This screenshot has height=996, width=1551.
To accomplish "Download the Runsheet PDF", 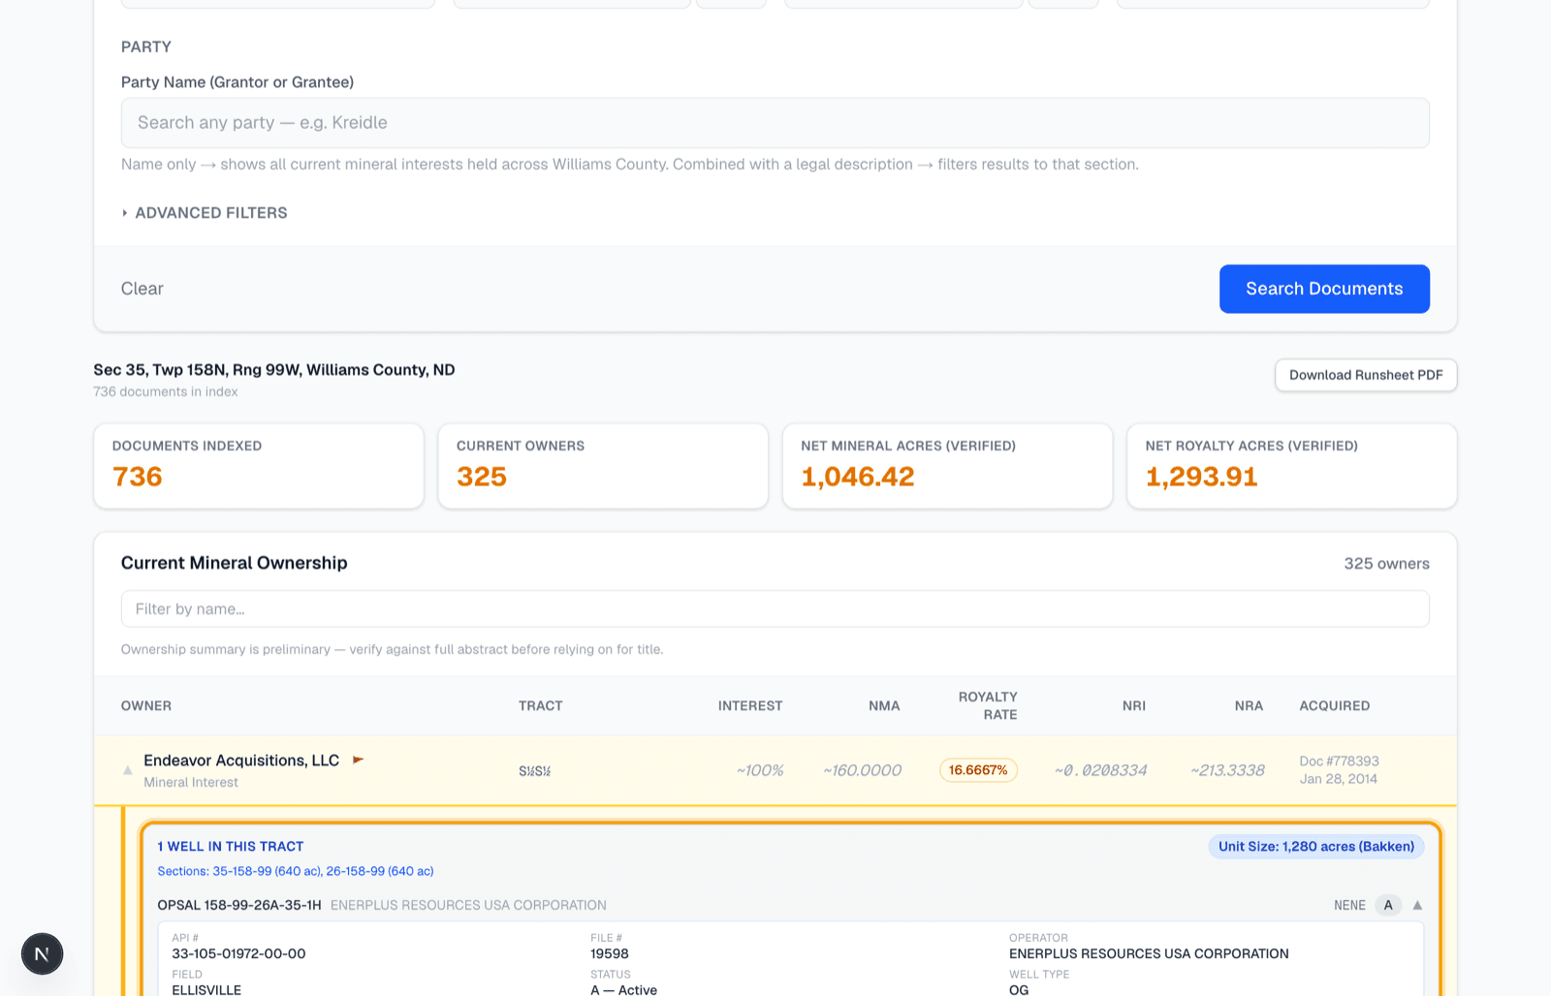I will (1366, 375).
